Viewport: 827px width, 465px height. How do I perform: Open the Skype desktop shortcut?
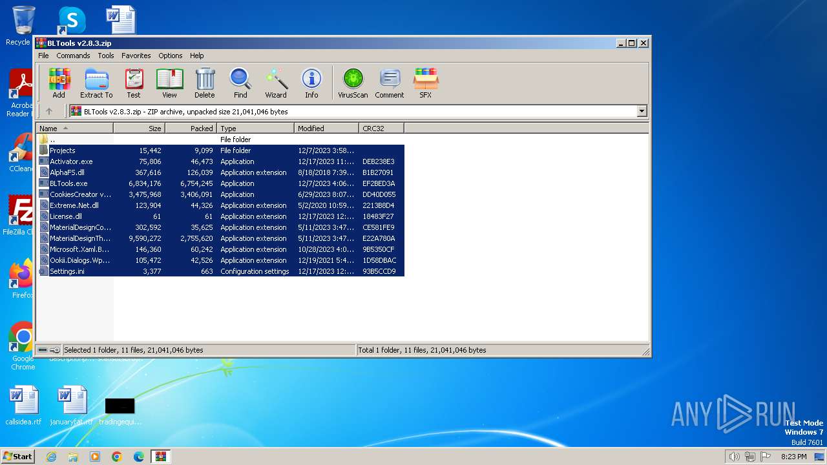pyautogui.click(x=71, y=21)
